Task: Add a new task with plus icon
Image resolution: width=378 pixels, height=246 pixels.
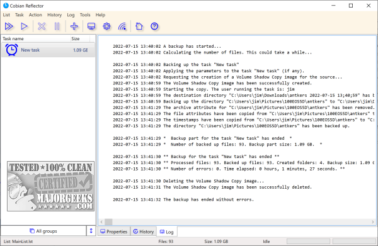Action: 74,26
